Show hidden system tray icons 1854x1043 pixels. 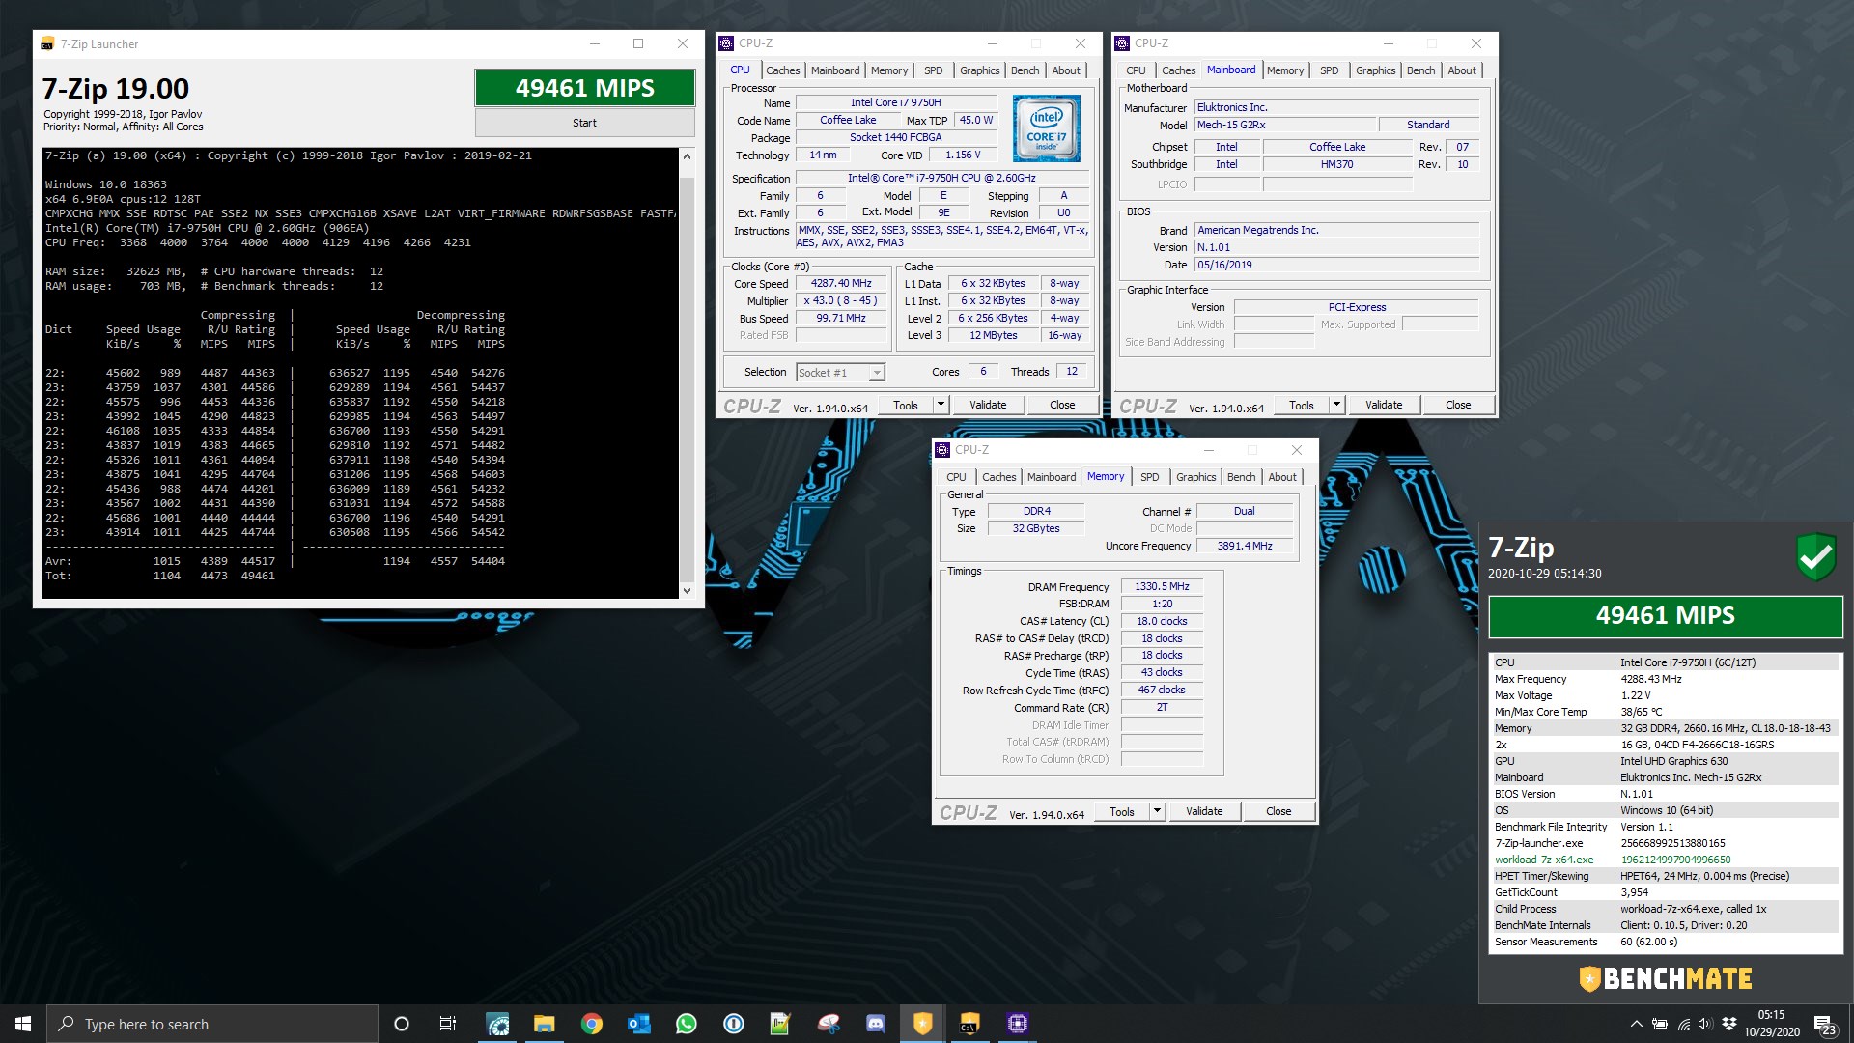1636,1024
